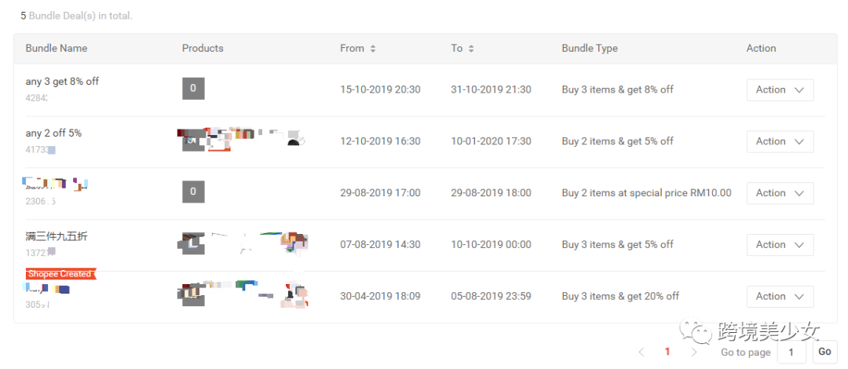The image size is (848, 369).
Task: Open Action dropdown for any 3 get 8% off
Action: coord(780,90)
